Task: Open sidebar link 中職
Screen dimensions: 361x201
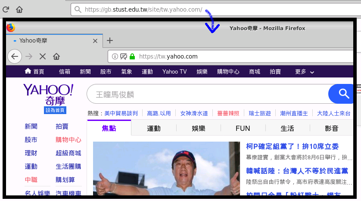Action: [31, 179]
